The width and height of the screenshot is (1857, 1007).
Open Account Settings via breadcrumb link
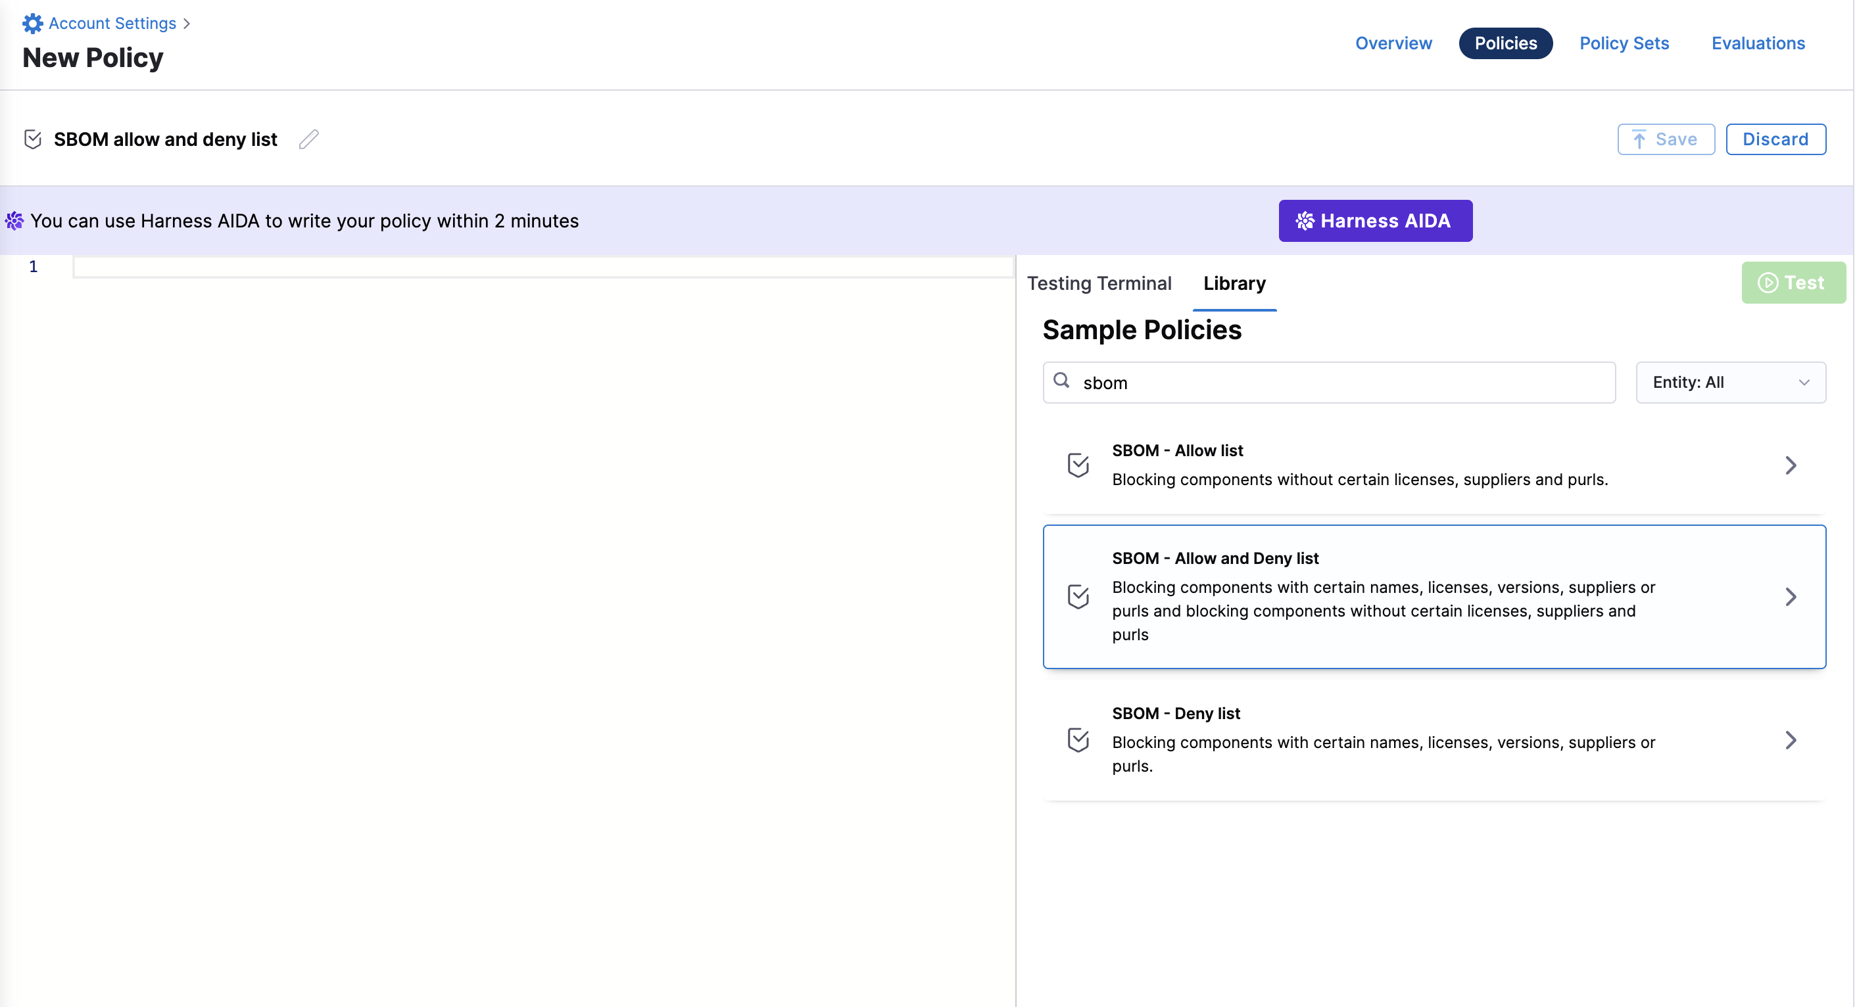[112, 22]
